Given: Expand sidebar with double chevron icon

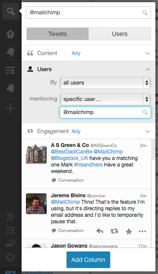Looking at the screenshot, I should coord(10,217).
